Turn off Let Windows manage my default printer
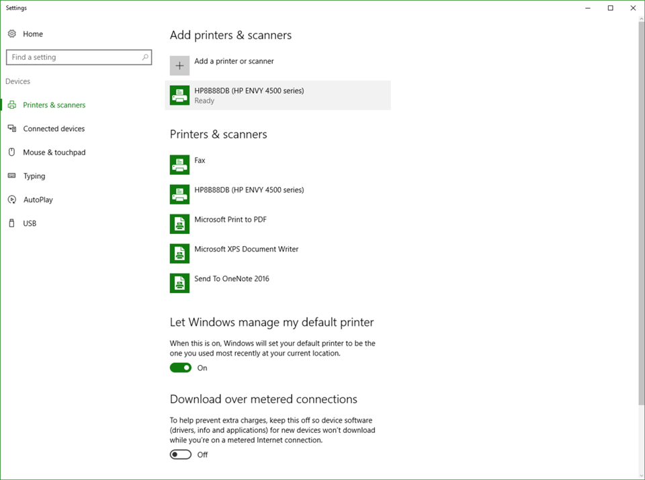645x480 pixels. pyautogui.click(x=181, y=368)
